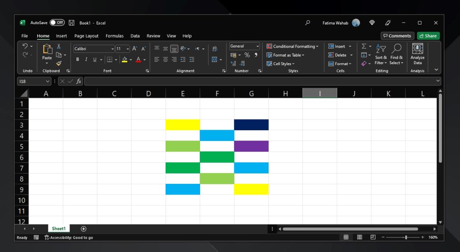Open the Calibri font name dropdown
Viewport: 460px width, 252px height.
coord(112,49)
